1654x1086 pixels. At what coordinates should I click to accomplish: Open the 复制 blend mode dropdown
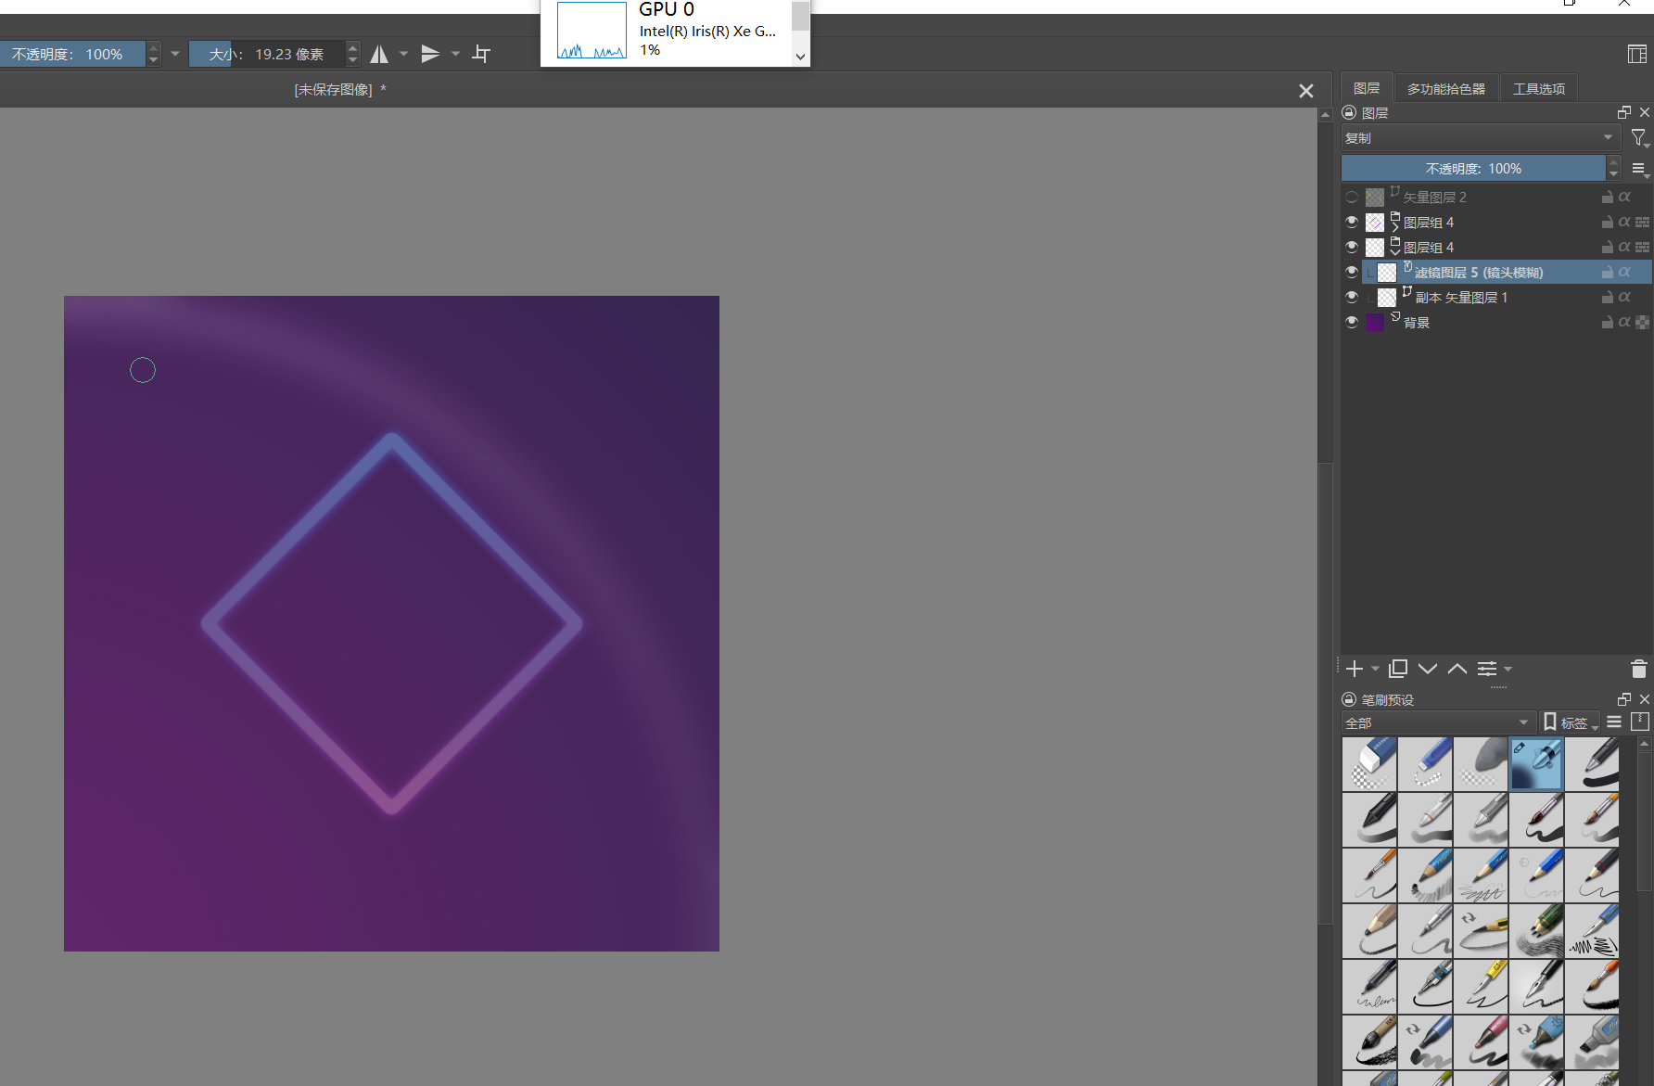pos(1481,138)
